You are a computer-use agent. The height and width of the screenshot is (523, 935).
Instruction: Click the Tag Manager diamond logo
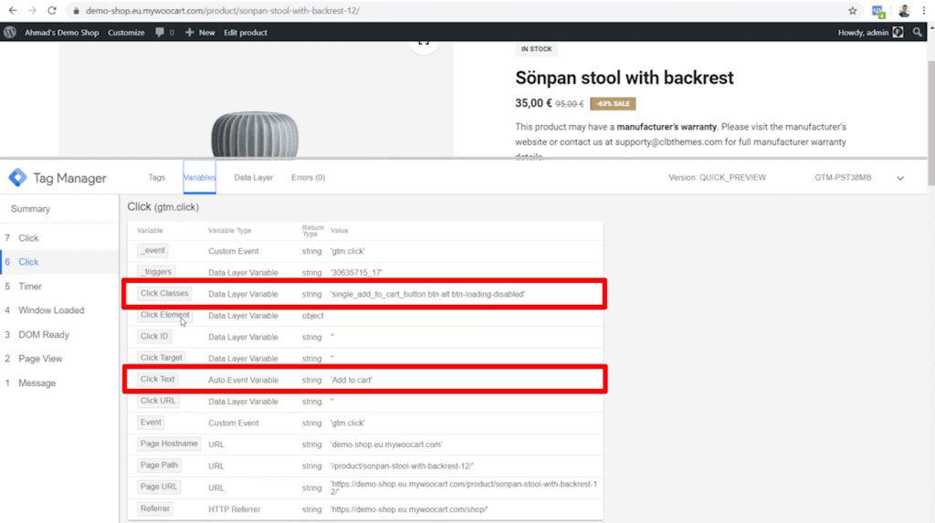tap(17, 177)
